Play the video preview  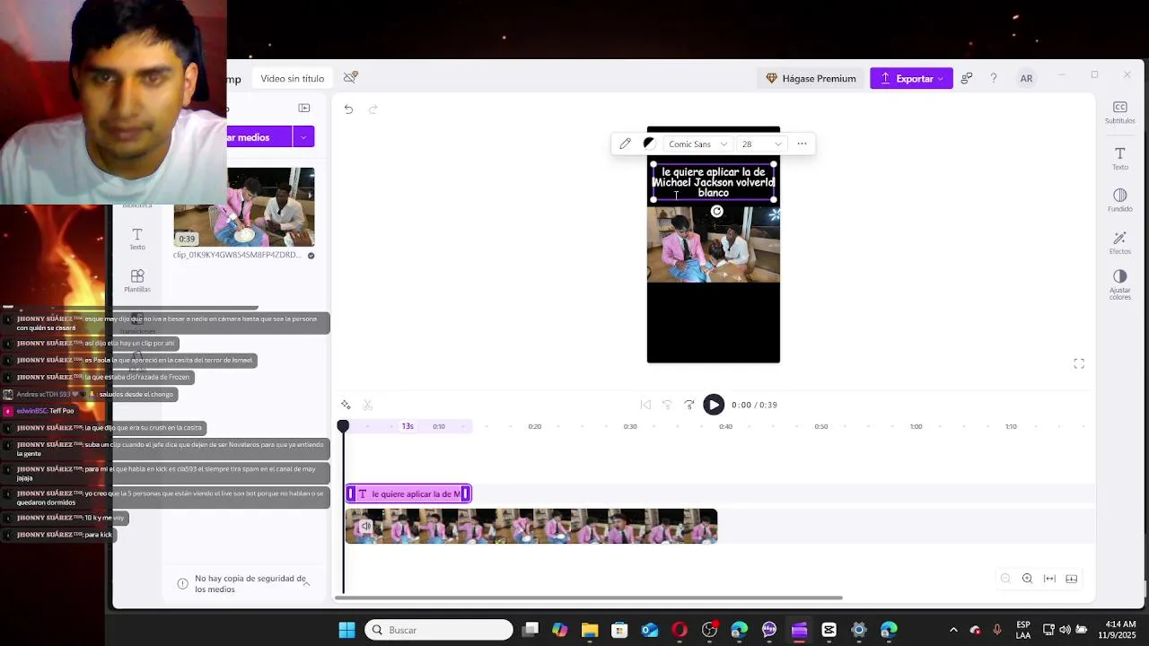pos(714,405)
